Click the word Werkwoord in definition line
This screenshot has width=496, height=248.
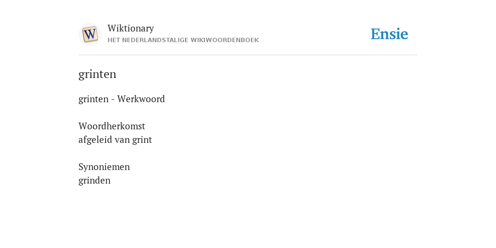141,99
